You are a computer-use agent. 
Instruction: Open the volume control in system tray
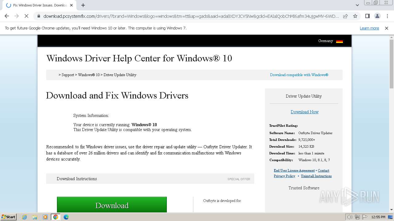[x=350, y=217]
